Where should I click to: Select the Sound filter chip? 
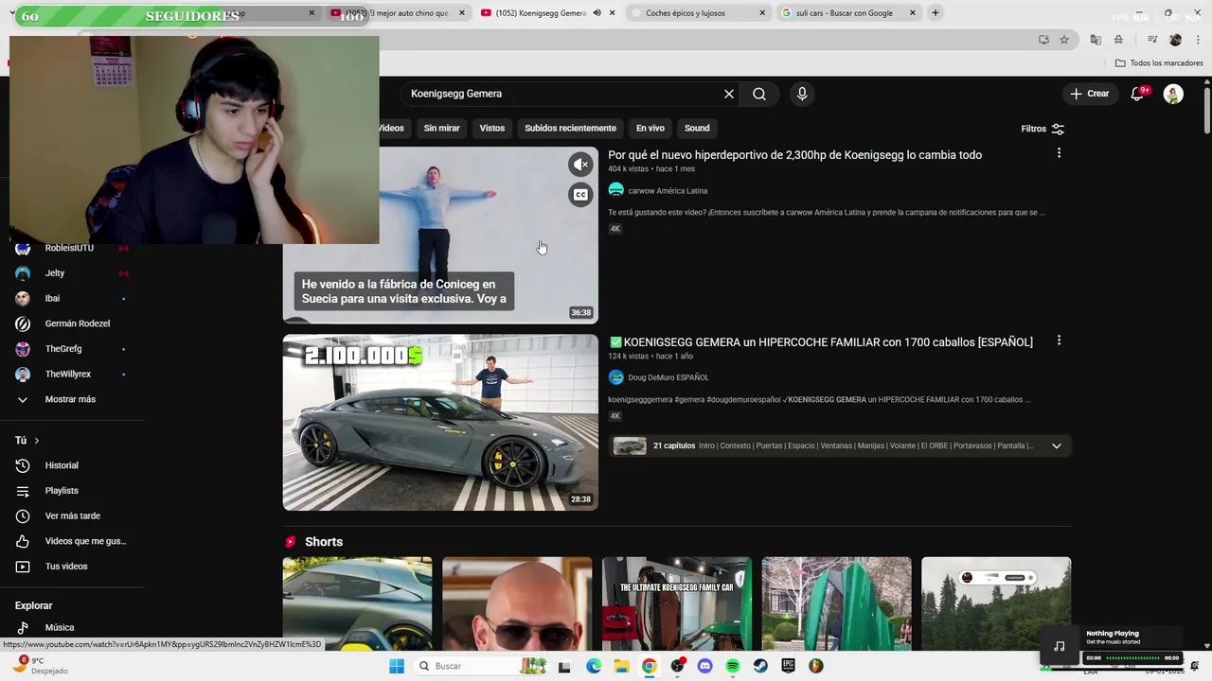point(697,128)
